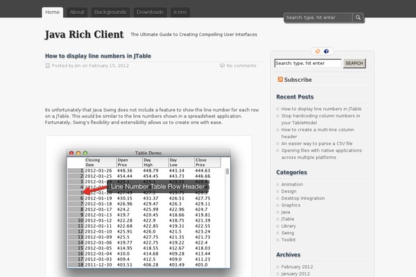This screenshot has width=416, height=277.
Task: Open the Swing category
Action: [x=288, y=233]
